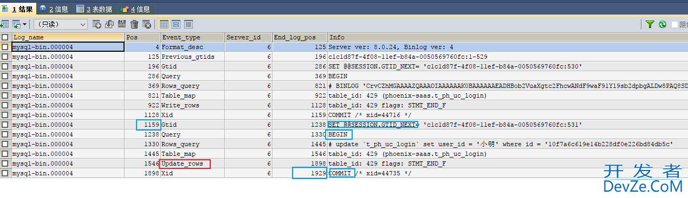Check the Xid row at Pos 1898
Image resolution: width=688 pixels, height=198 pixels.
(x=5, y=173)
